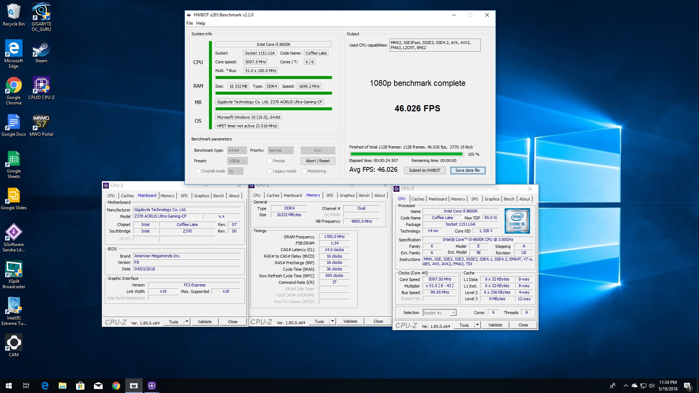This screenshot has height=393, width=699.
Task: Click the Intel Core i5 logo image
Action: [x=517, y=221]
